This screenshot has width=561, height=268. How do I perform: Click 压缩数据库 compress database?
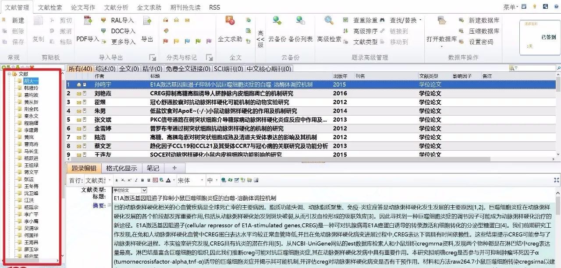(x=479, y=31)
